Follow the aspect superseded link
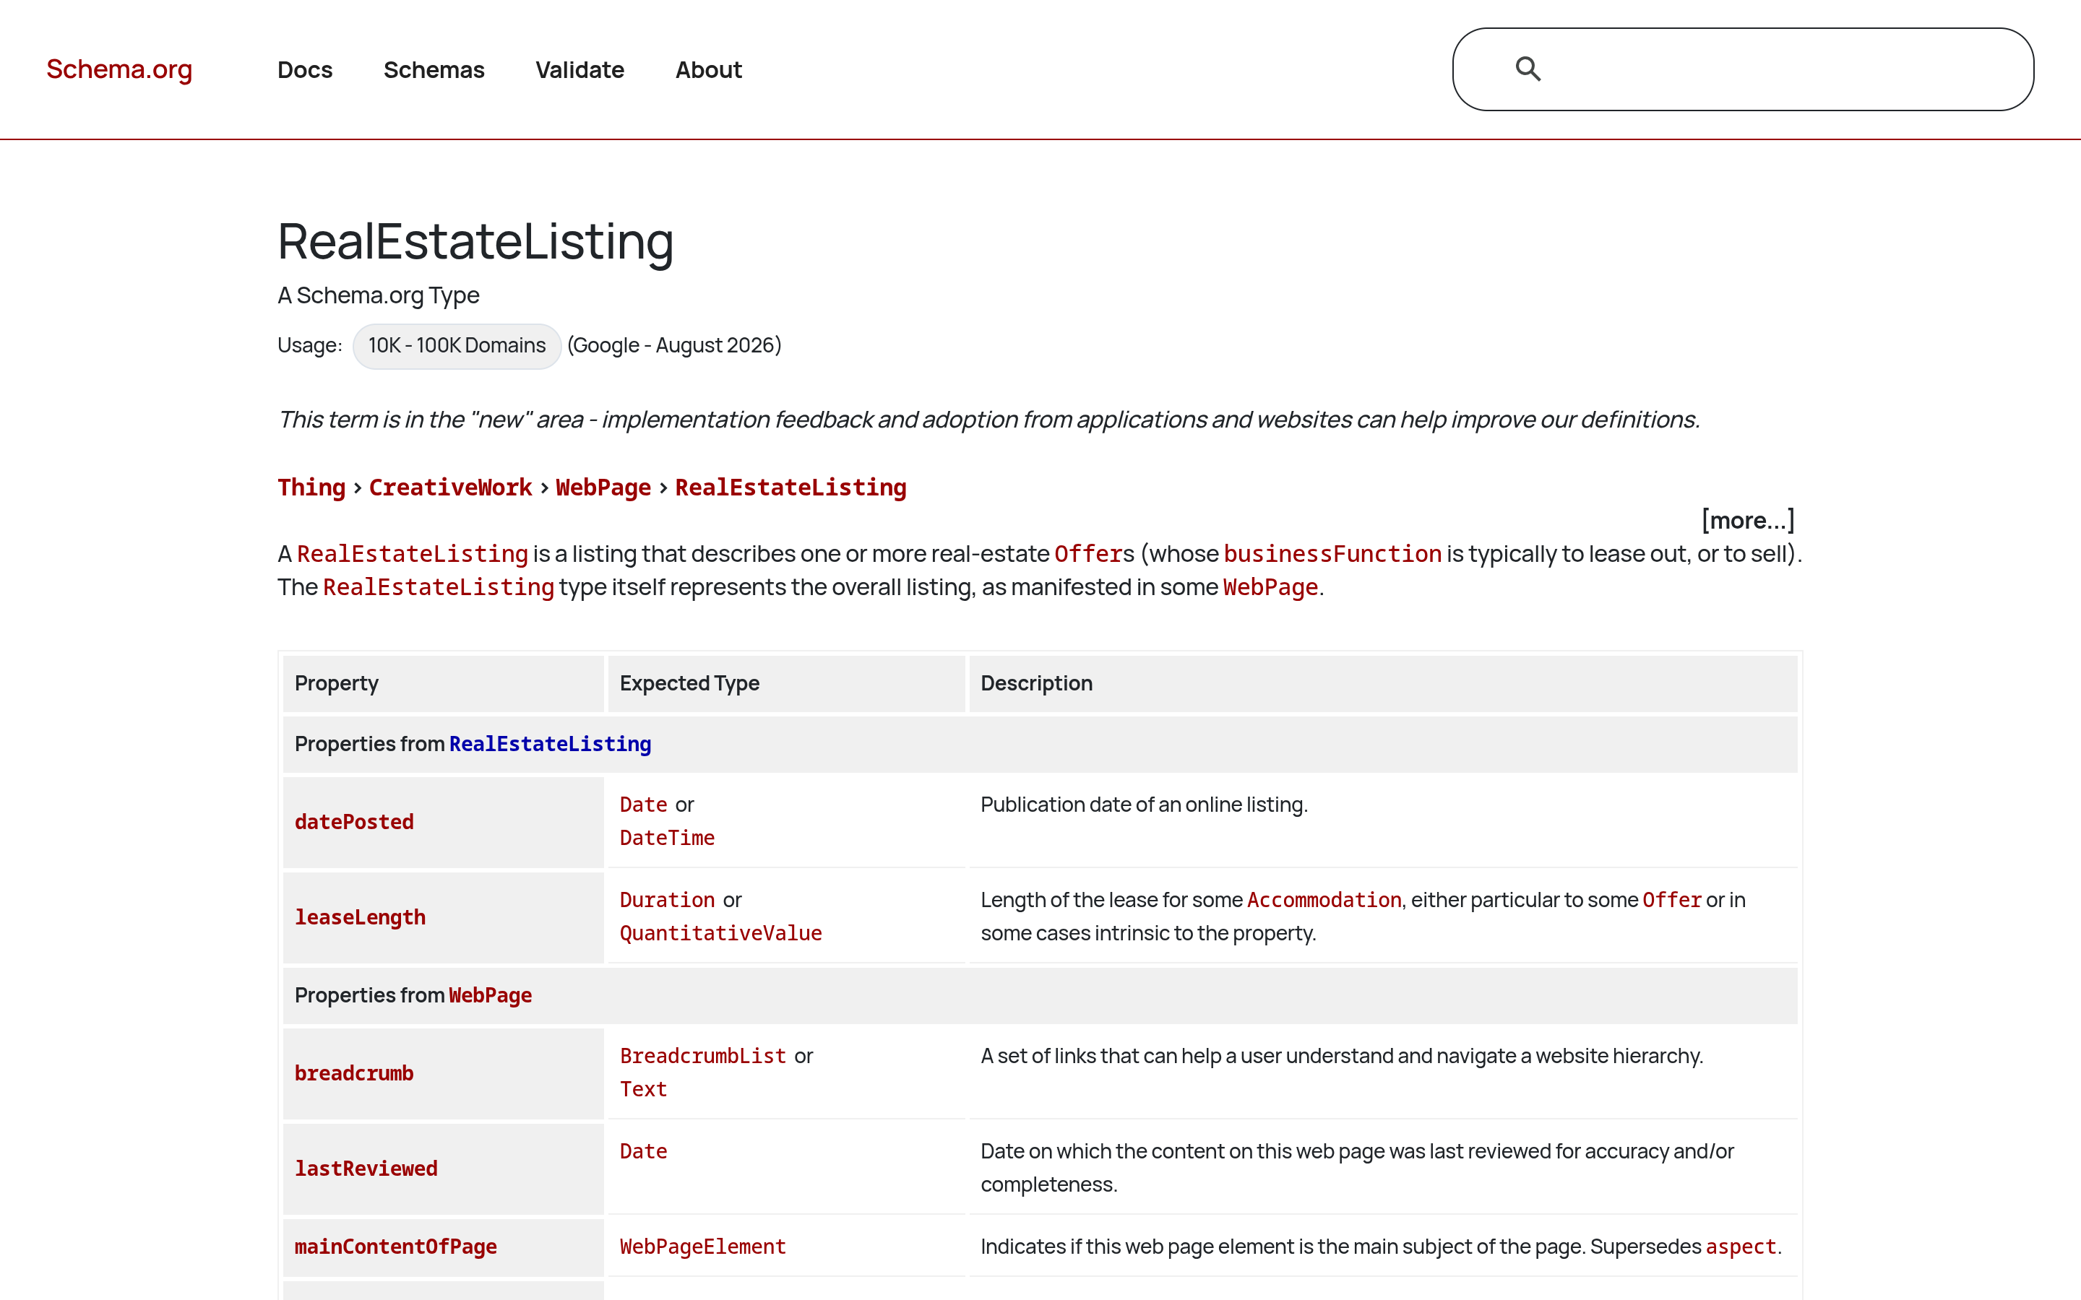 tap(1741, 1247)
